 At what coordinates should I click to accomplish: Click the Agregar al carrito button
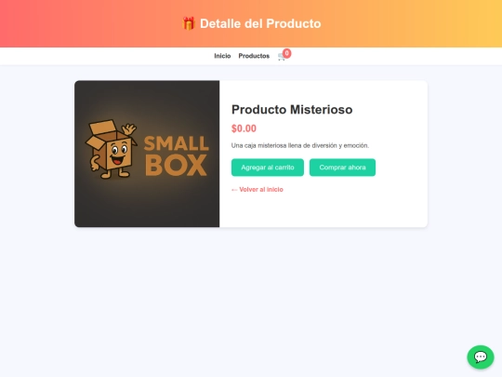tap(268, 168)
